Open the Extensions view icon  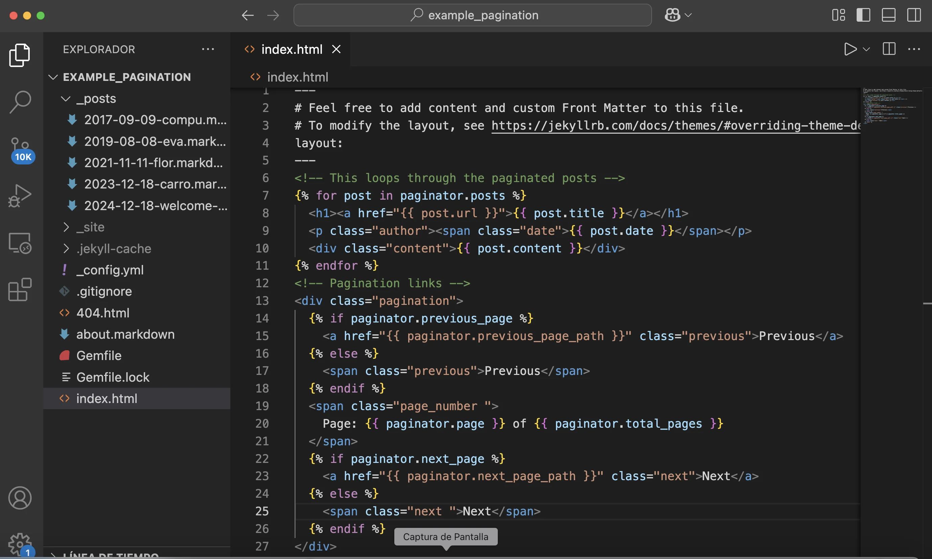tap(20, 290)
